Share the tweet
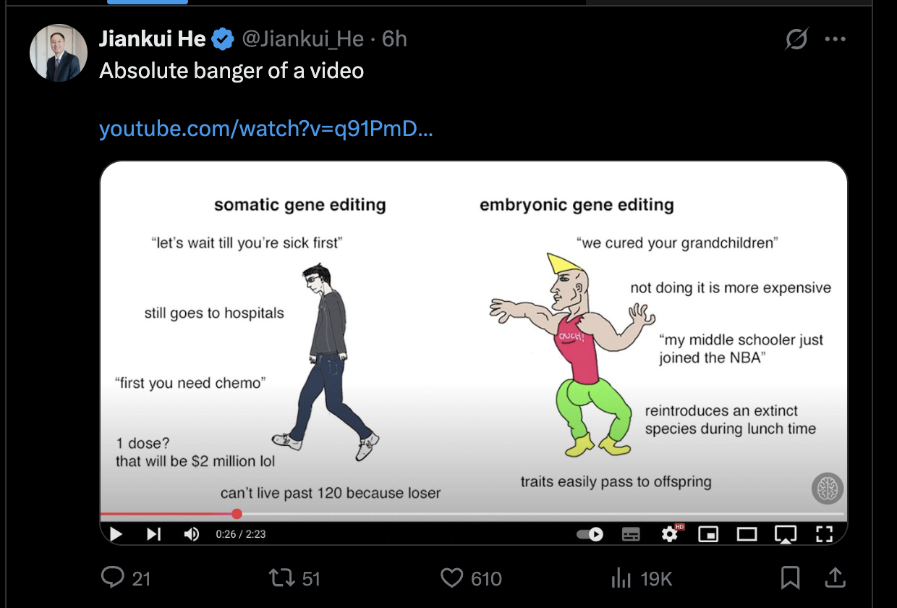The height and width of the screenshot is (608, 897). tap(835, 577)
